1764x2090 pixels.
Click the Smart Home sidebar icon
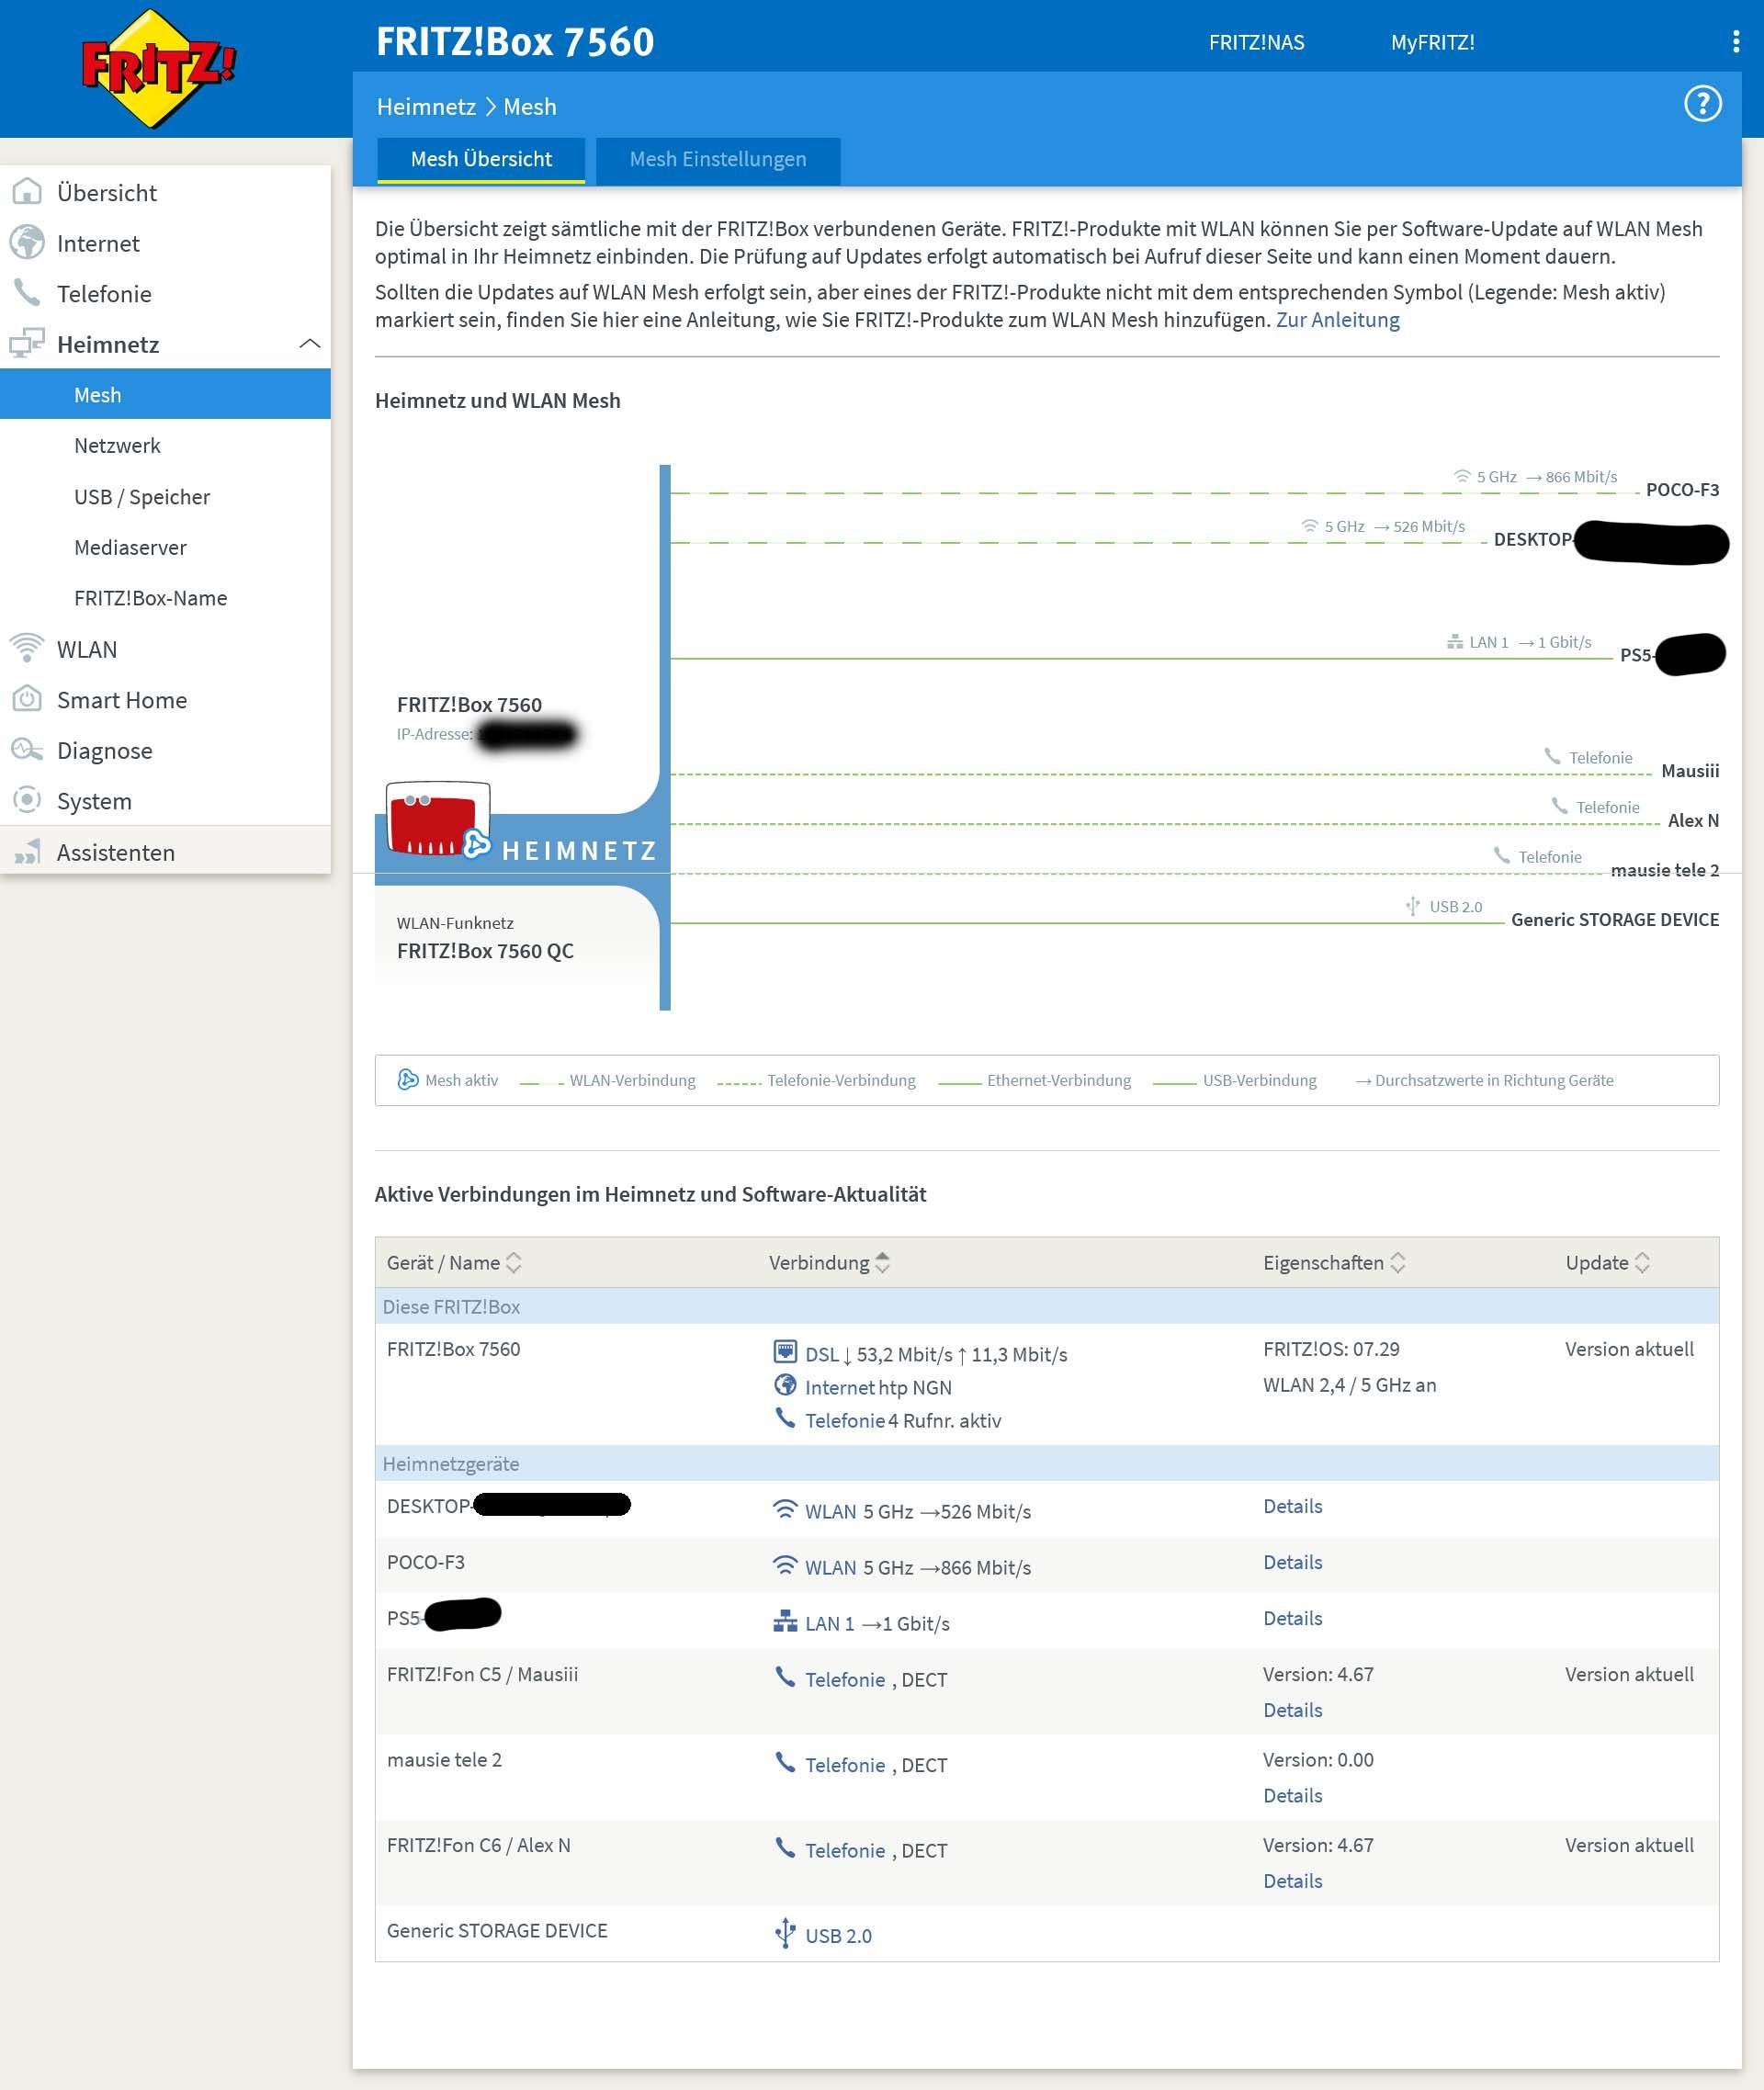pos(27,699)
